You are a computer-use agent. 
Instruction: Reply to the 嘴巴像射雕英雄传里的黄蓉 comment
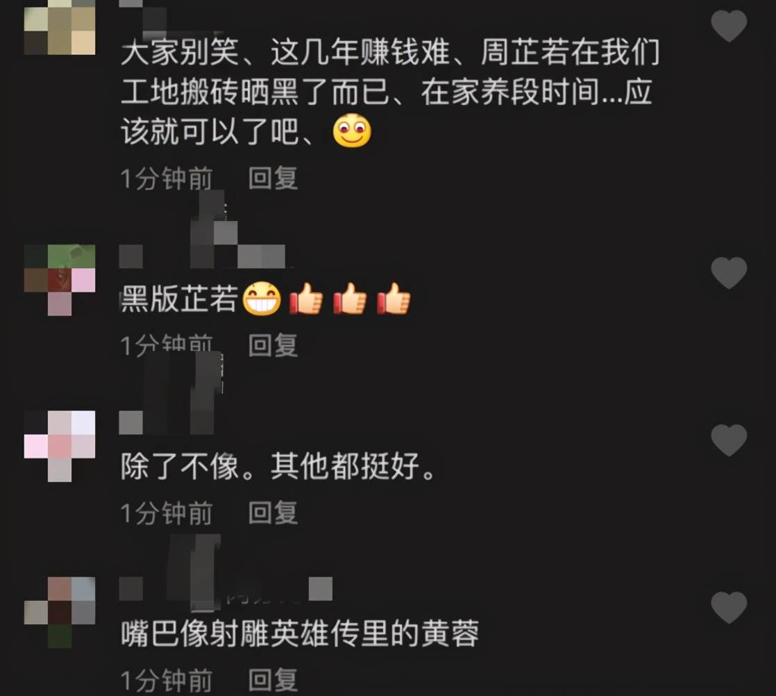(x=273, y=679)
